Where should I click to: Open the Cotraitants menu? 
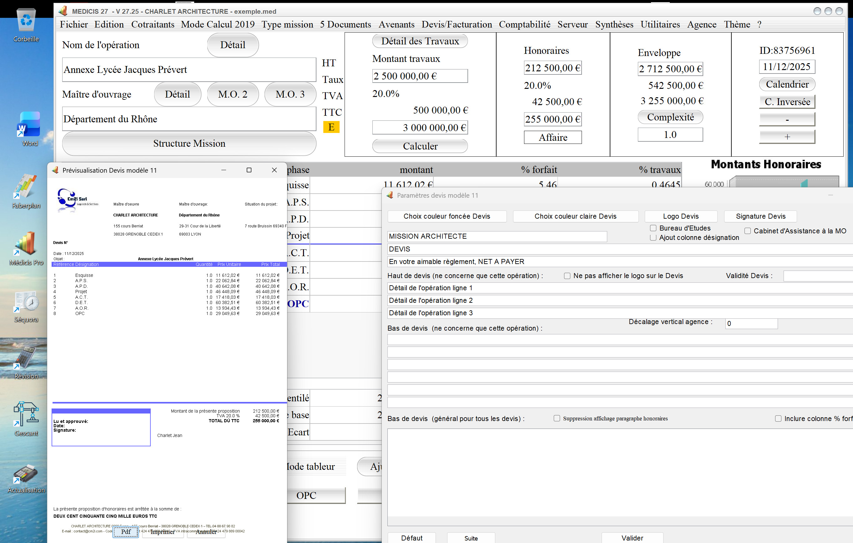(153, 24)
